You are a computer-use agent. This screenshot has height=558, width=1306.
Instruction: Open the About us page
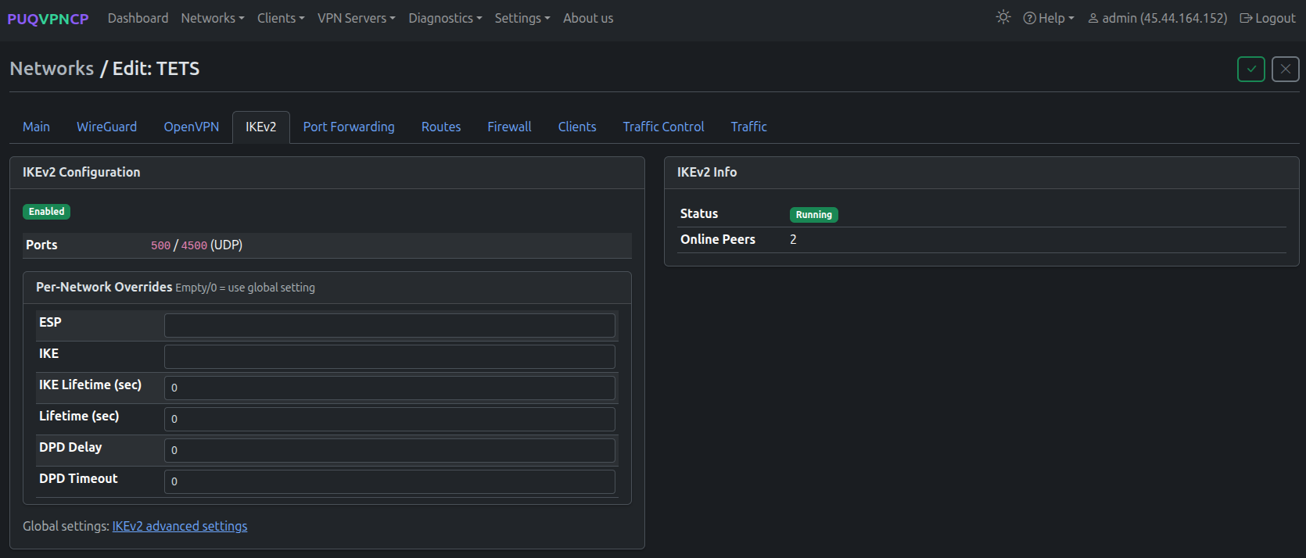[x=588, y=18]
